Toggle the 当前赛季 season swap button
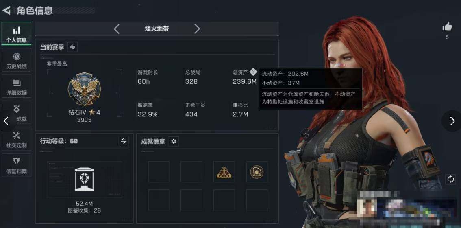The image size is (461, 228). [x=72, y=47]
